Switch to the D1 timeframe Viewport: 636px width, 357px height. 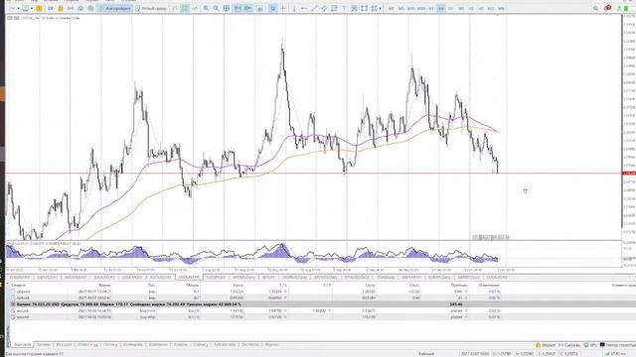click(450, 9)
